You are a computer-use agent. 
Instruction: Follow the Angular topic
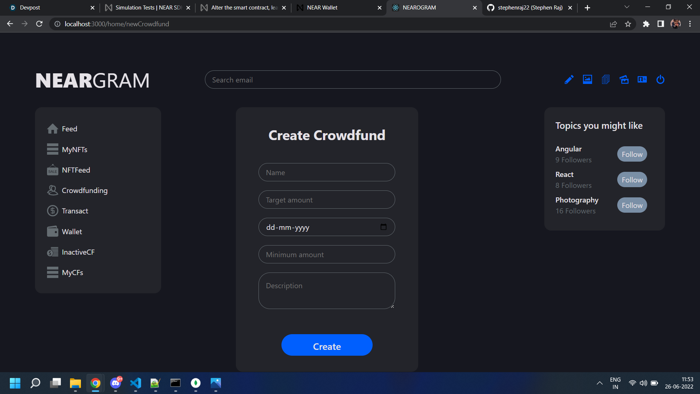[632, 154]
